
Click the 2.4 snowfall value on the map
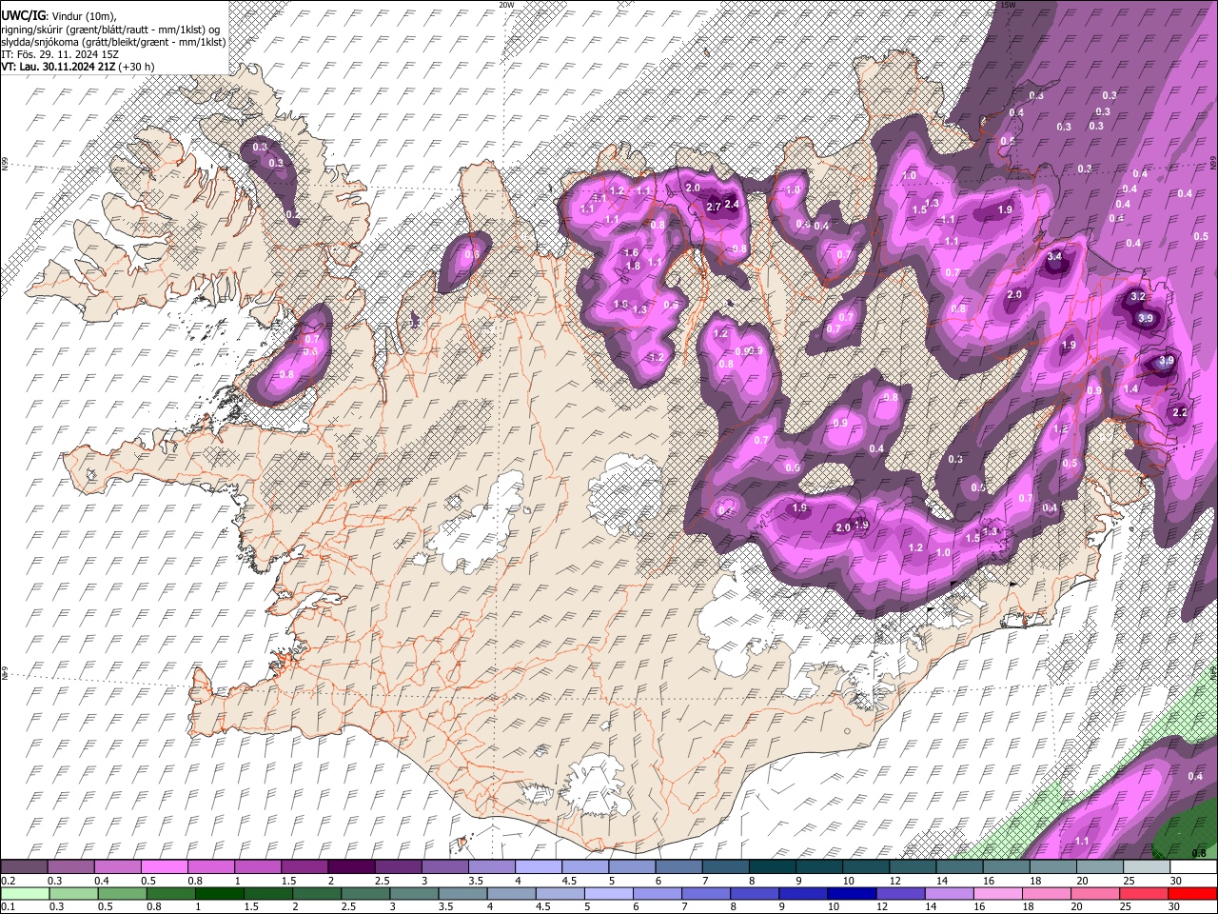point(732,204)
